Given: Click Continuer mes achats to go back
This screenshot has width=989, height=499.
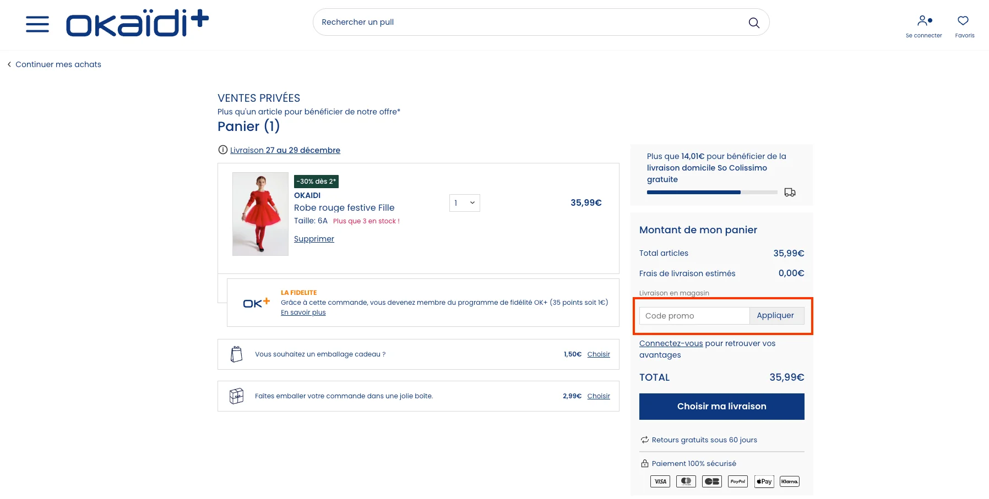Looking at the screenshot, I should tap(58, 64).
